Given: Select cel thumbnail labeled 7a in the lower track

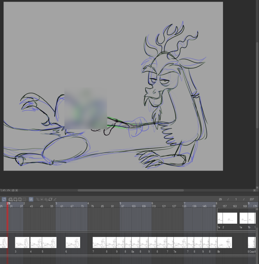Looking at the screenshot, I should pyautogui.click(x=180, y=242).
